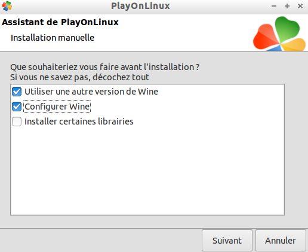The height and width of the screenshot is (252, 308).
Task: Cancel the installation with Annuler
Action: tap(281, 241)
